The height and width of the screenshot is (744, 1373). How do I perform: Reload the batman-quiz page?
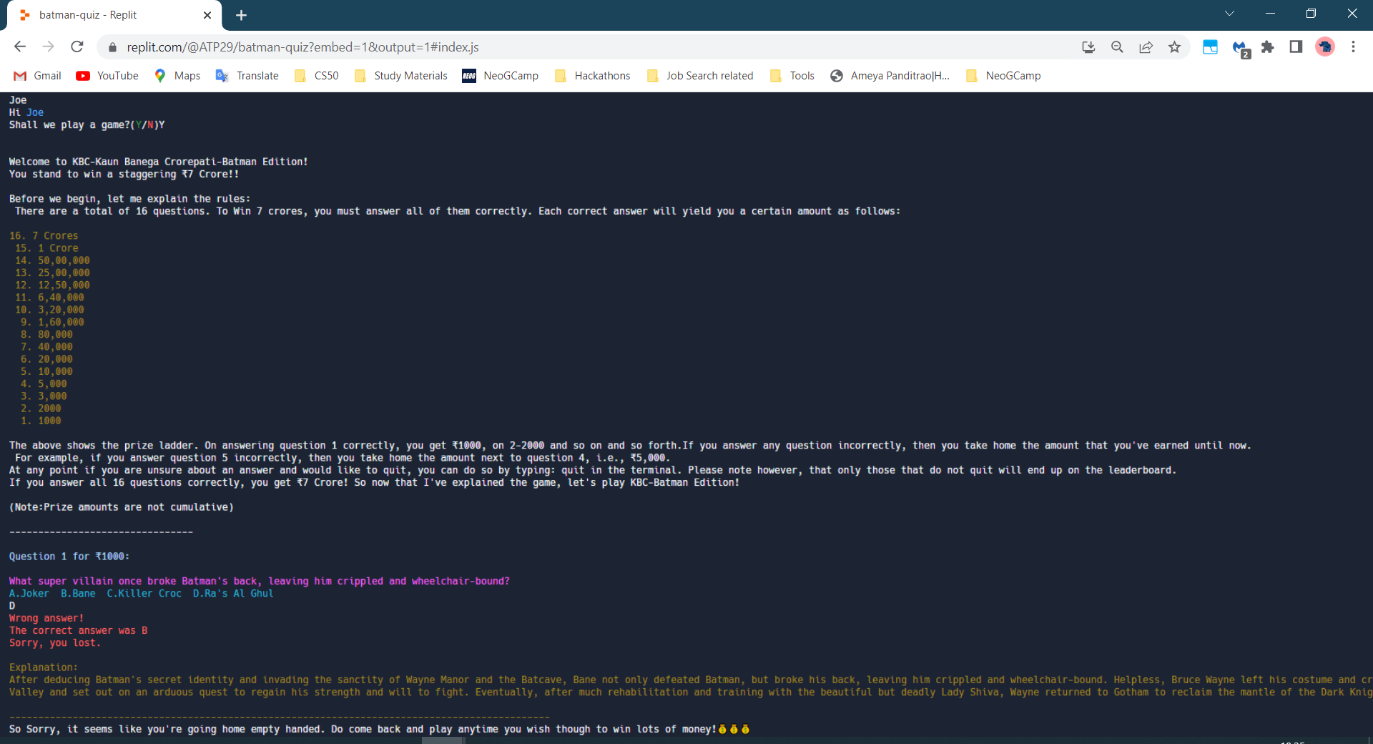(x=77, y=46)
